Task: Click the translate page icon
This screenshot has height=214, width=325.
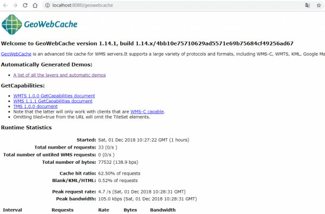Action: pyautogui.click(x=308, y=5)
